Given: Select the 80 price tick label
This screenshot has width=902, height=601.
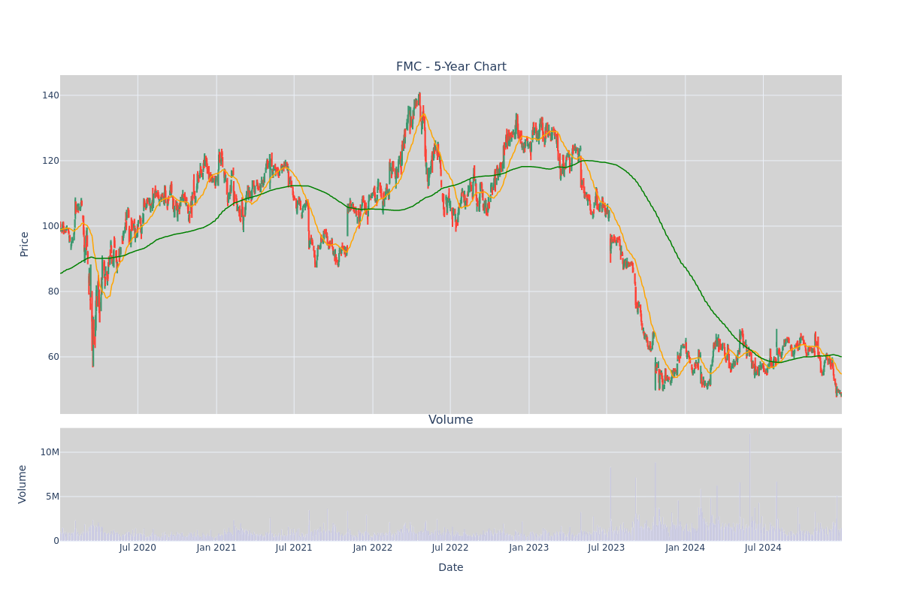Looking at the screenshot, I should 53,291.
